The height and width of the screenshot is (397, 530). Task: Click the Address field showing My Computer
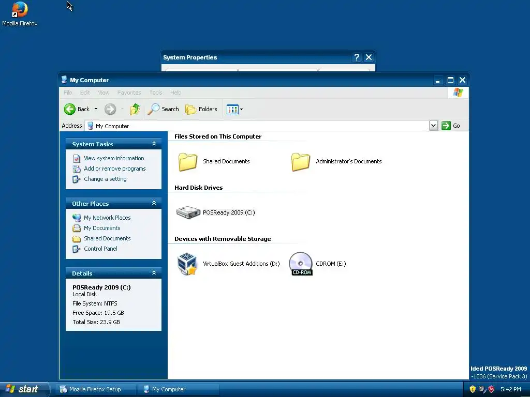coord(257,126)
